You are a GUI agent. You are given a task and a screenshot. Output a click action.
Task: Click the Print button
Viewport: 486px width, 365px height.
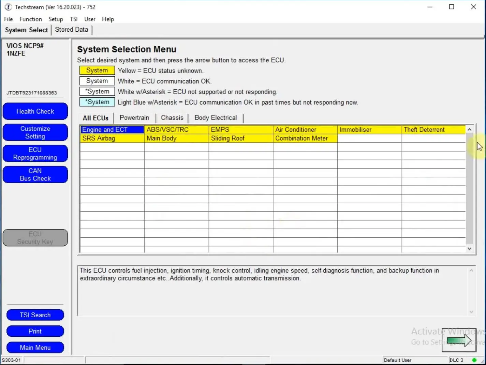[x=35, y=331]
